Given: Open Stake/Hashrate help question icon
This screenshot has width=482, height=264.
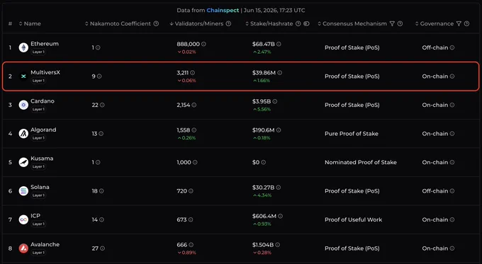Looking at the screenshot, I should (x=298, y=23).
